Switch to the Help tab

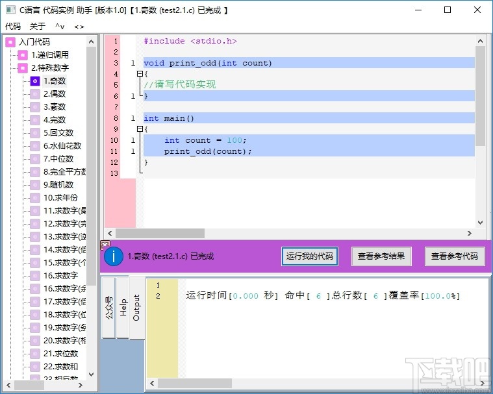pyautogui.click(x=123, y=307)
